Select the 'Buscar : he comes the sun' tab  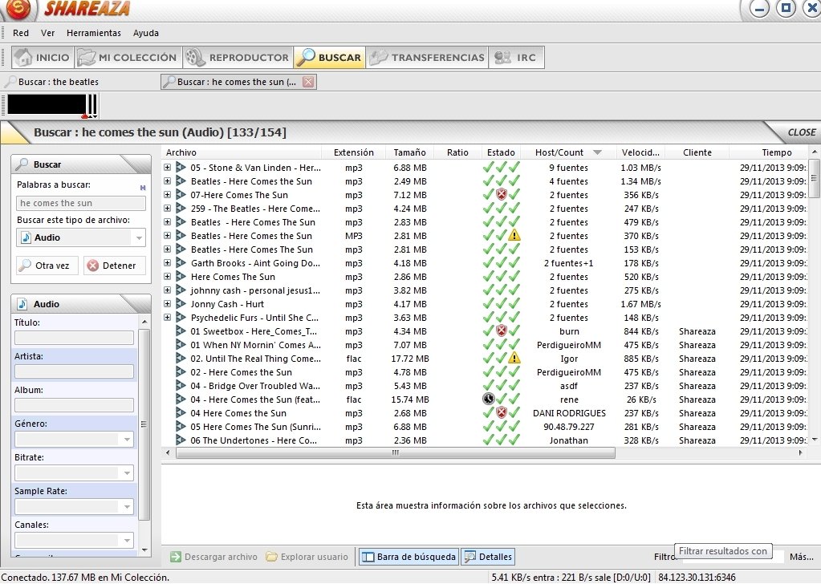(x=231, y=82)
